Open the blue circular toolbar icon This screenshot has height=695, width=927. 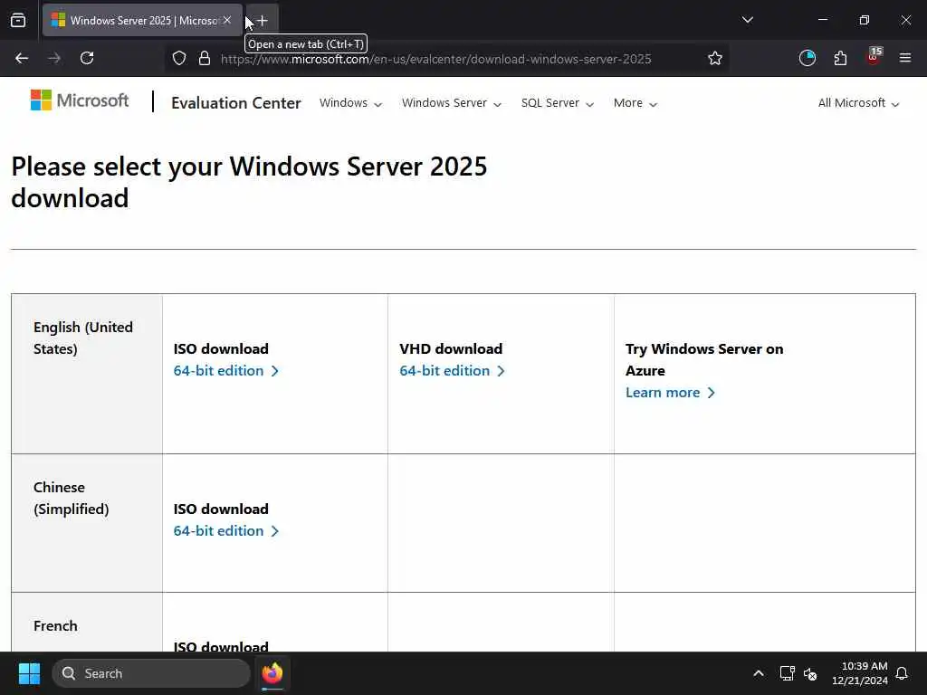tap(807, 58)
